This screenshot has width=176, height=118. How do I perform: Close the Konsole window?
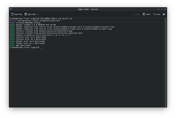[165, 9]
